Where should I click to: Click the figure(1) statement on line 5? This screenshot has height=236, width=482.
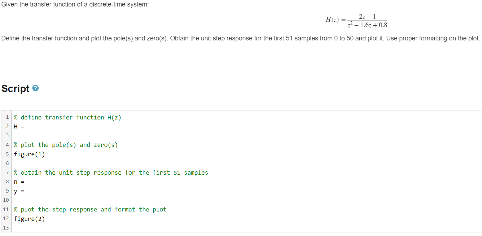point(29,154)
